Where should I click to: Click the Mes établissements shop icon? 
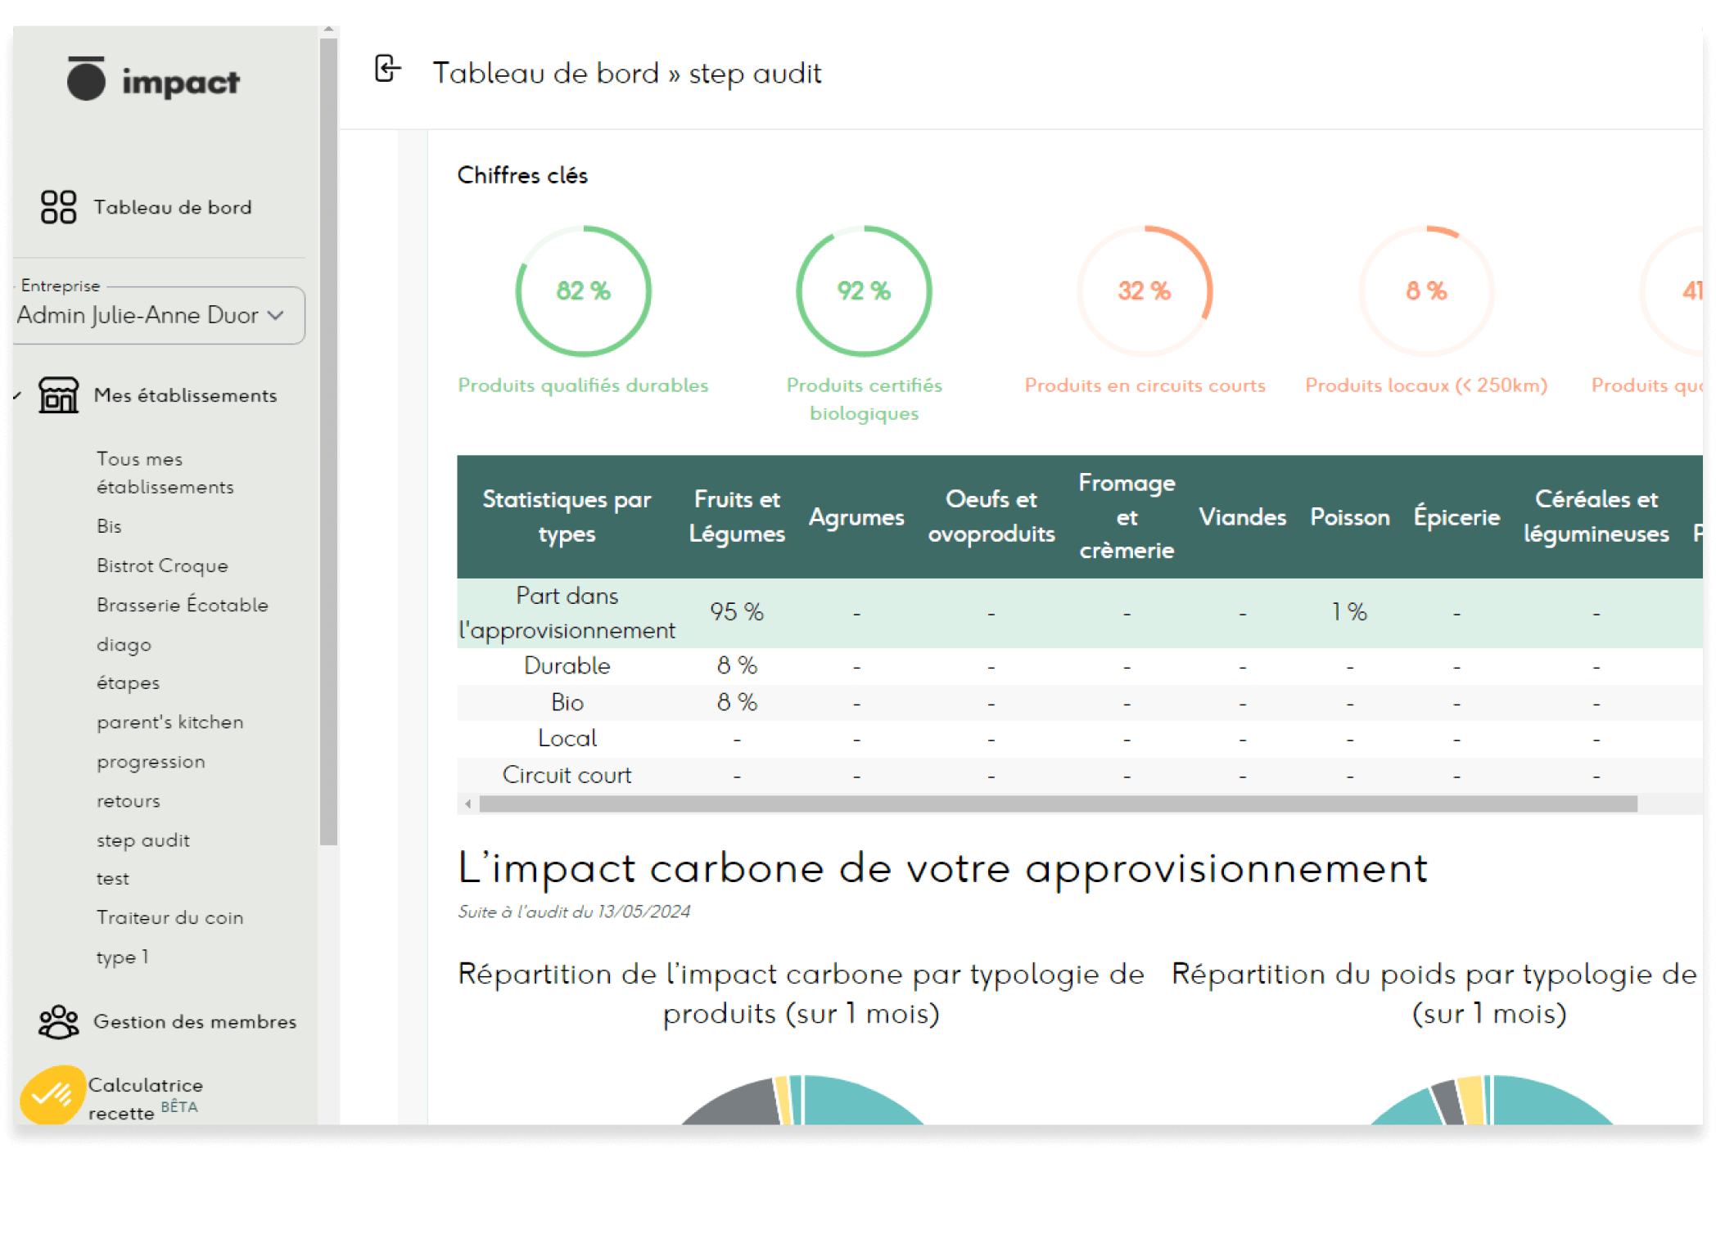coord(58,395)
